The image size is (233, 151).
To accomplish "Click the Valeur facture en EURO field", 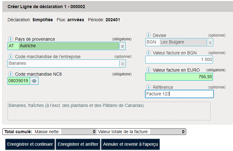I will (179, 77).
